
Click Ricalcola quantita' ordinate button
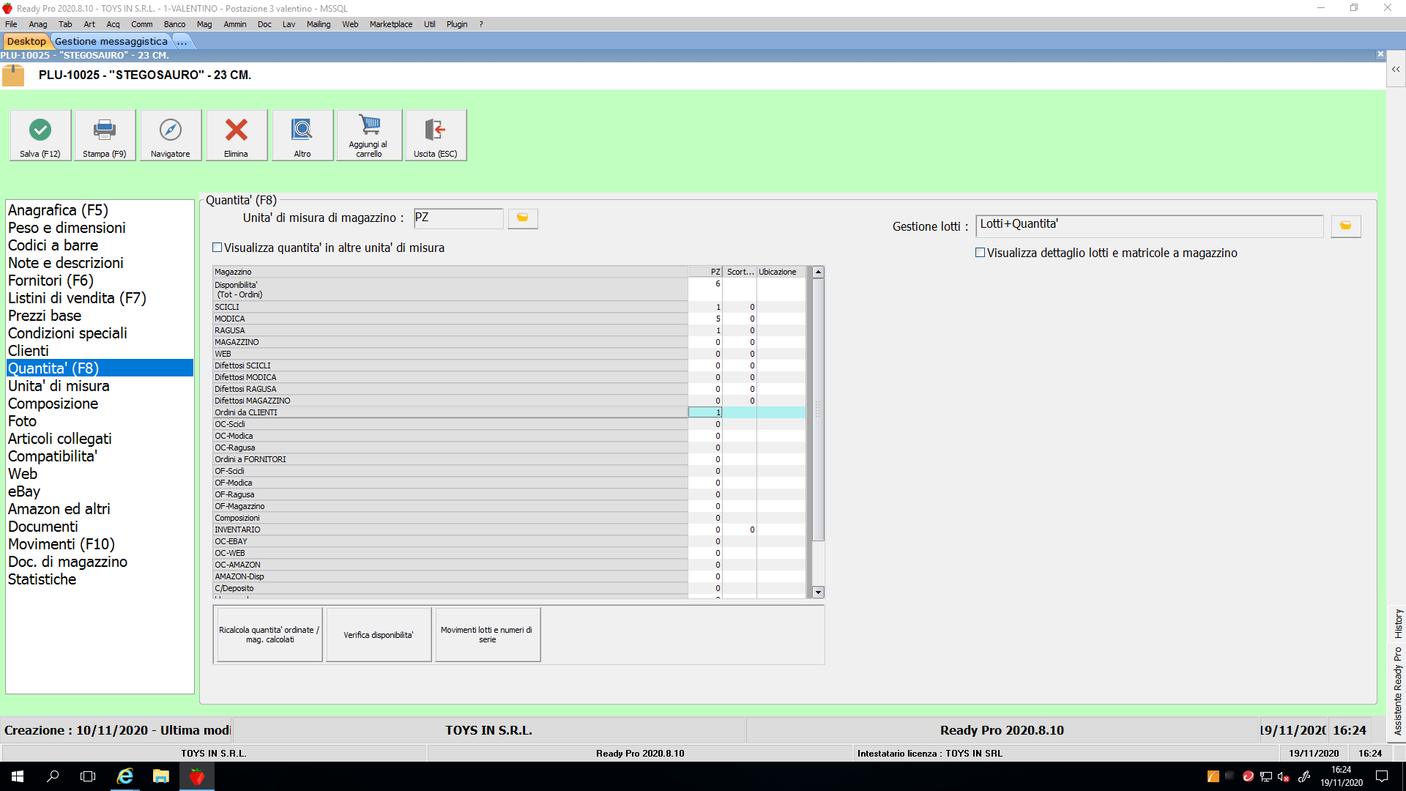coord(269,635)
